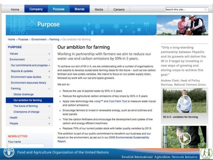Expand the People section plus icon
The height and width of the screenshot is (160, 213).
[x=49, y=124]
